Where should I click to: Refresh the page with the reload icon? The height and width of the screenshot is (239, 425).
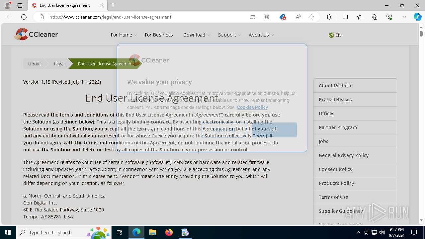[24, 17]
